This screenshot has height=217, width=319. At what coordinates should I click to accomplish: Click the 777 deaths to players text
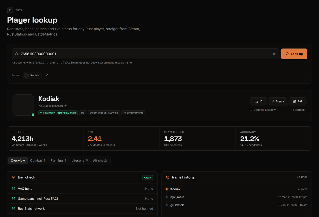tap(101, 145)
